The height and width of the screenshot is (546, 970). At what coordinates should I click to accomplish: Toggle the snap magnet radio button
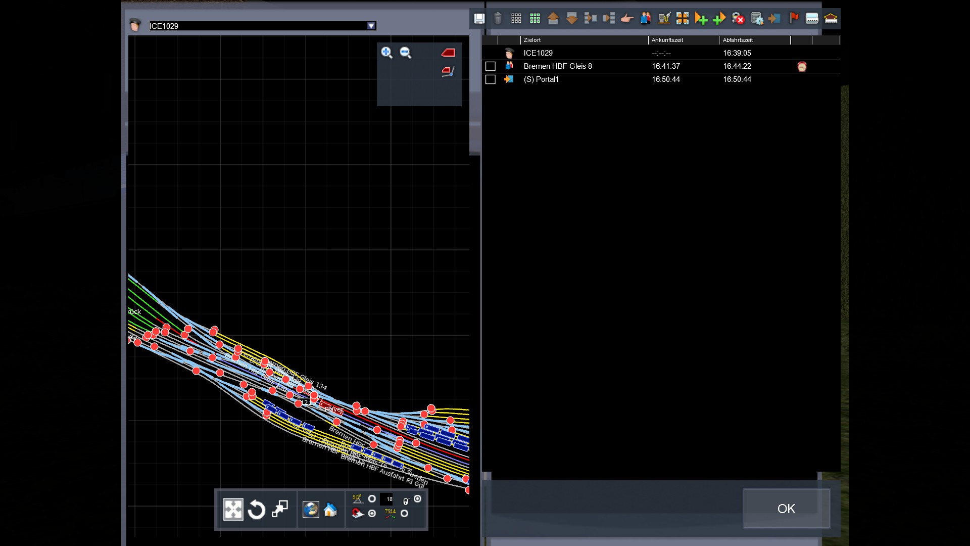[x=372, y=513]
